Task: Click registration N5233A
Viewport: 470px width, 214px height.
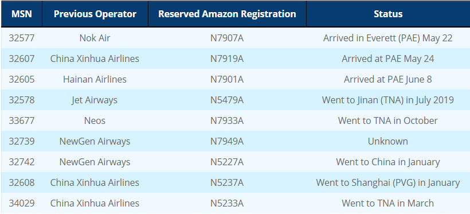Action: click(x=227, y=204)
